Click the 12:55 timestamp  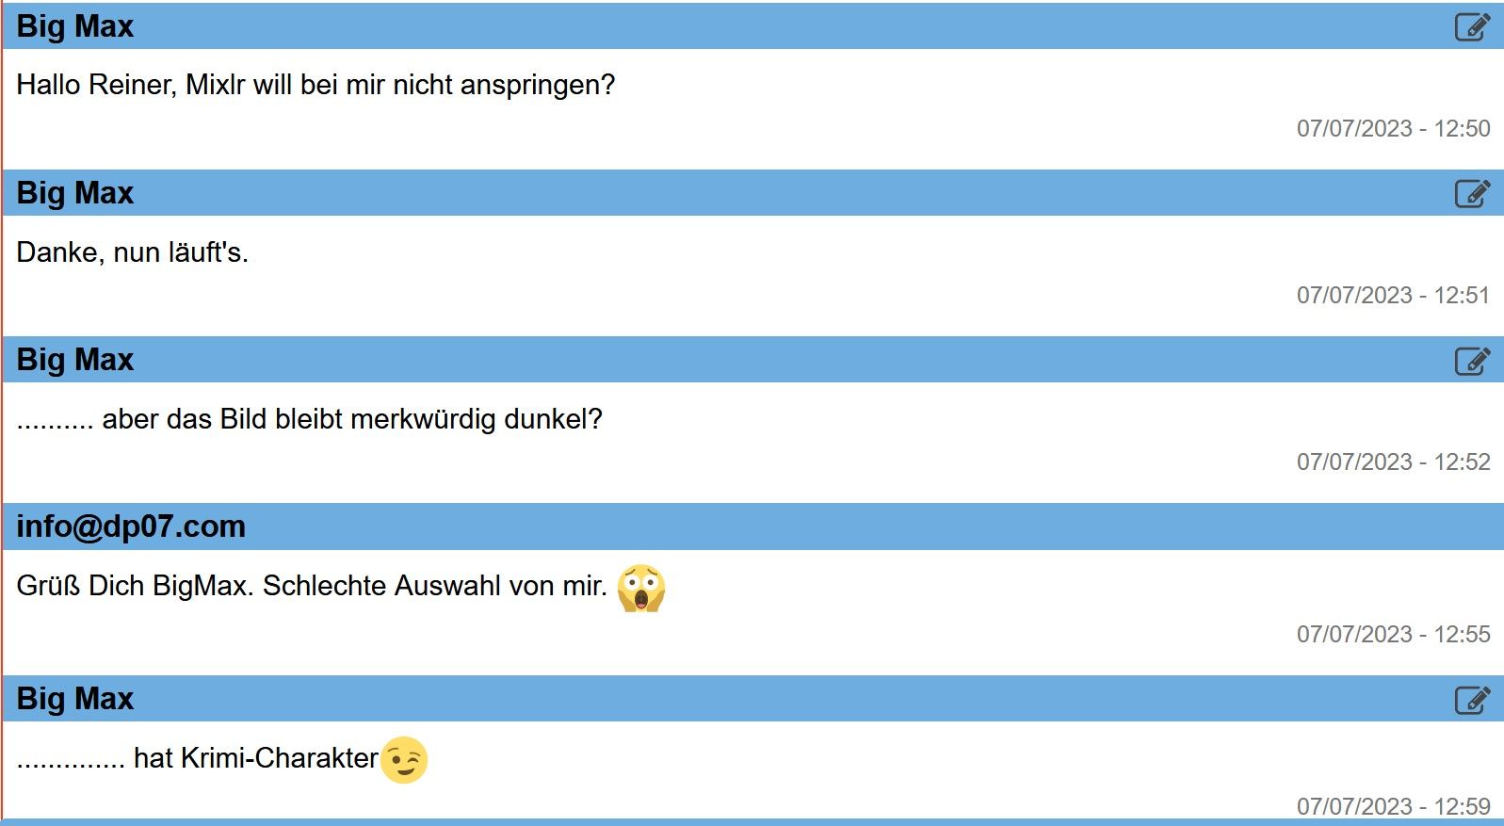click(1393, 634)
